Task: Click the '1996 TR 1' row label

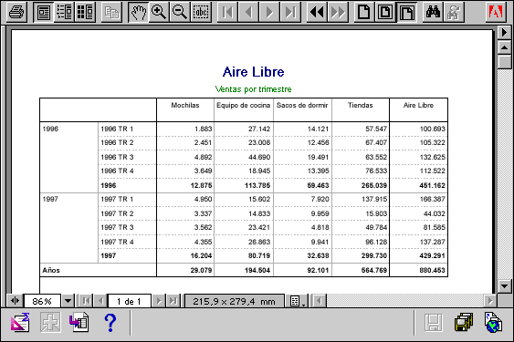Action: pos(117,129)
